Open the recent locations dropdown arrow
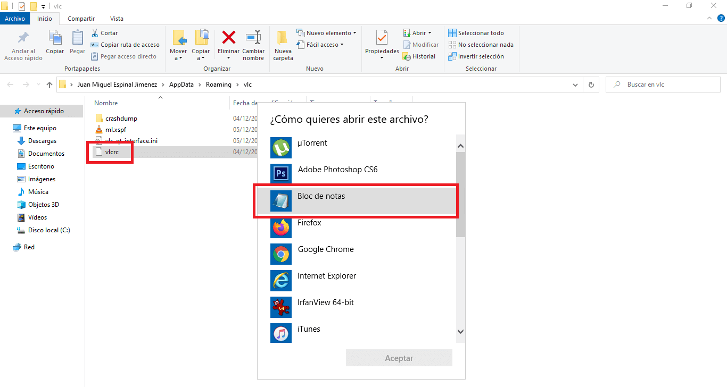This screenshot has height=387, width=727. 38,85
